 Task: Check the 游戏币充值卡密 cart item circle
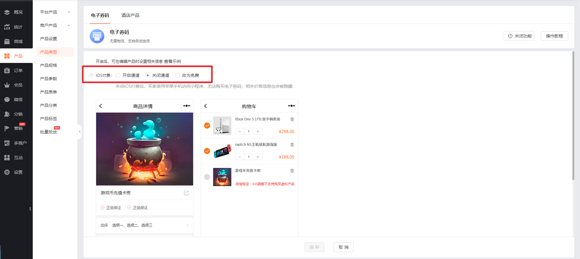pos(207,177)
